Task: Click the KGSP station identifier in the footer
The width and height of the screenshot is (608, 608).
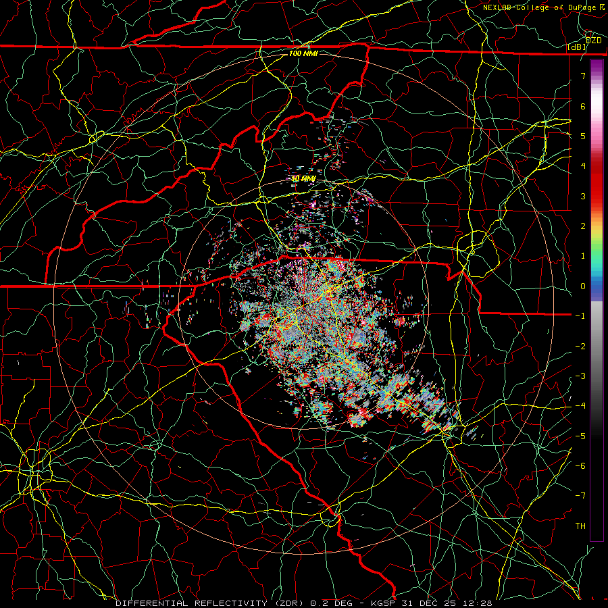Action: click(382, 603)
